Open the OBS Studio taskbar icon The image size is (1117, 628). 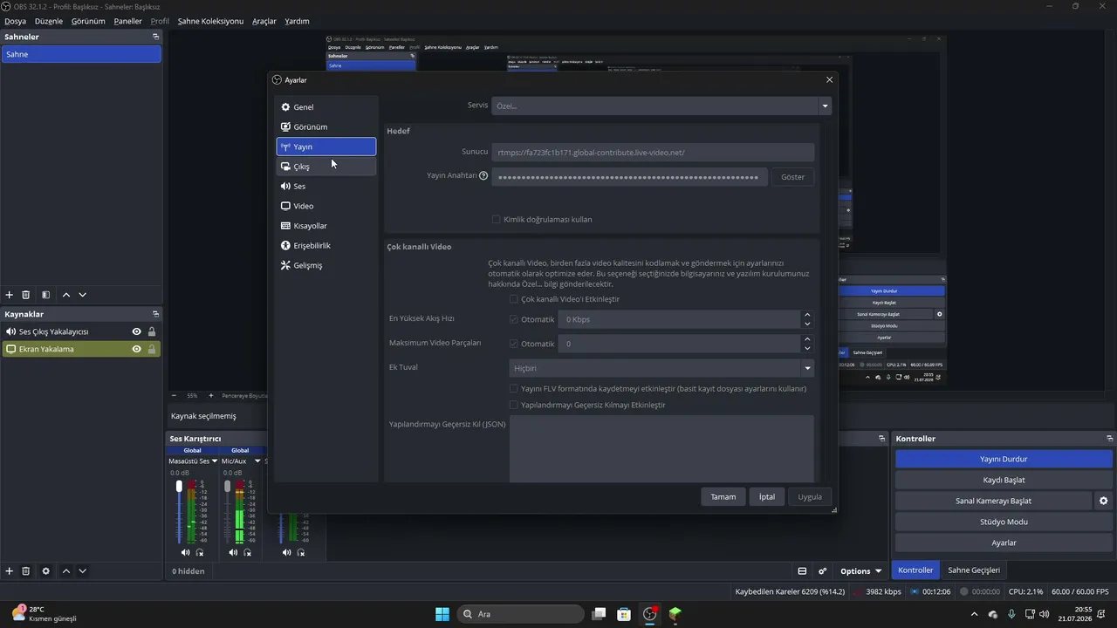click(x=650, y=614)
